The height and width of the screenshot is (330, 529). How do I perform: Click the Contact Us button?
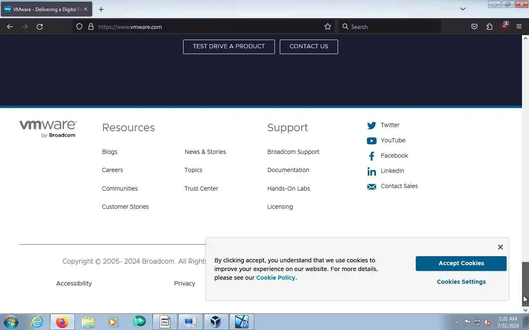point(309,47)
